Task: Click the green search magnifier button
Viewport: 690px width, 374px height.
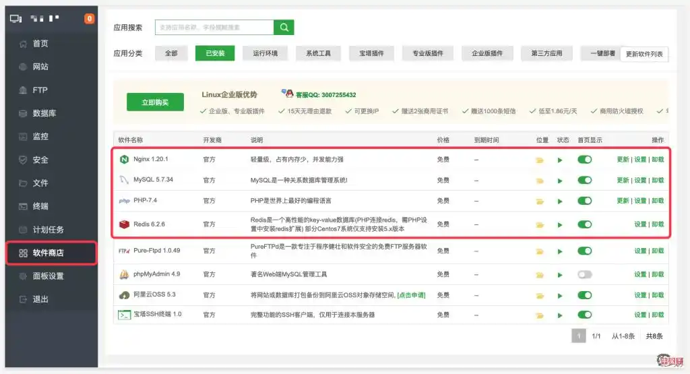Action: [284, 28]
